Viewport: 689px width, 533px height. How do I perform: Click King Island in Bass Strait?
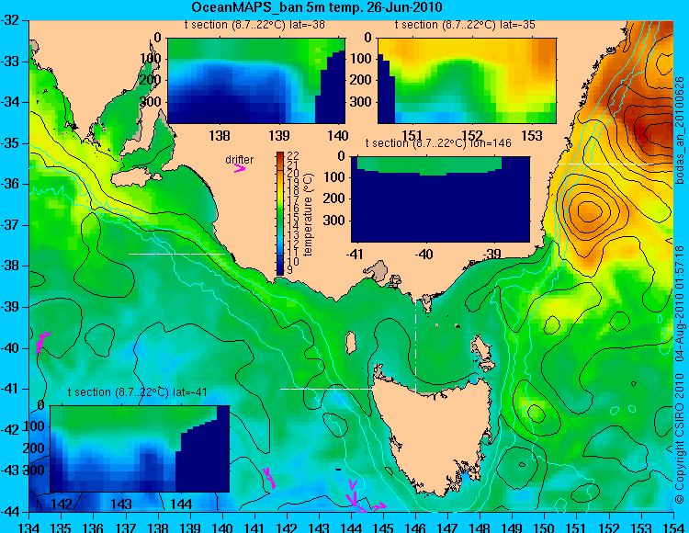tap(351, 343)
